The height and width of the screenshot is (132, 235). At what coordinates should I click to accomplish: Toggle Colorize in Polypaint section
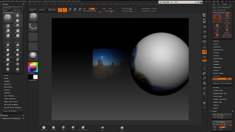pyautogui.click(x=220, y=78)
